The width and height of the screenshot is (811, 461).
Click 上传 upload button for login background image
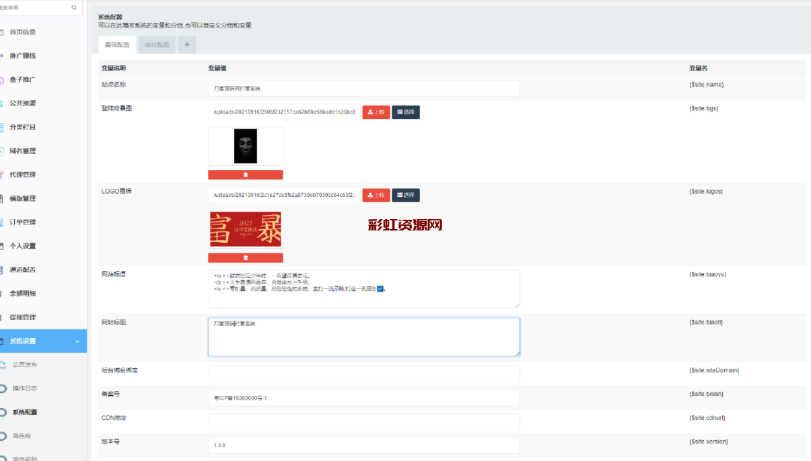376,112
